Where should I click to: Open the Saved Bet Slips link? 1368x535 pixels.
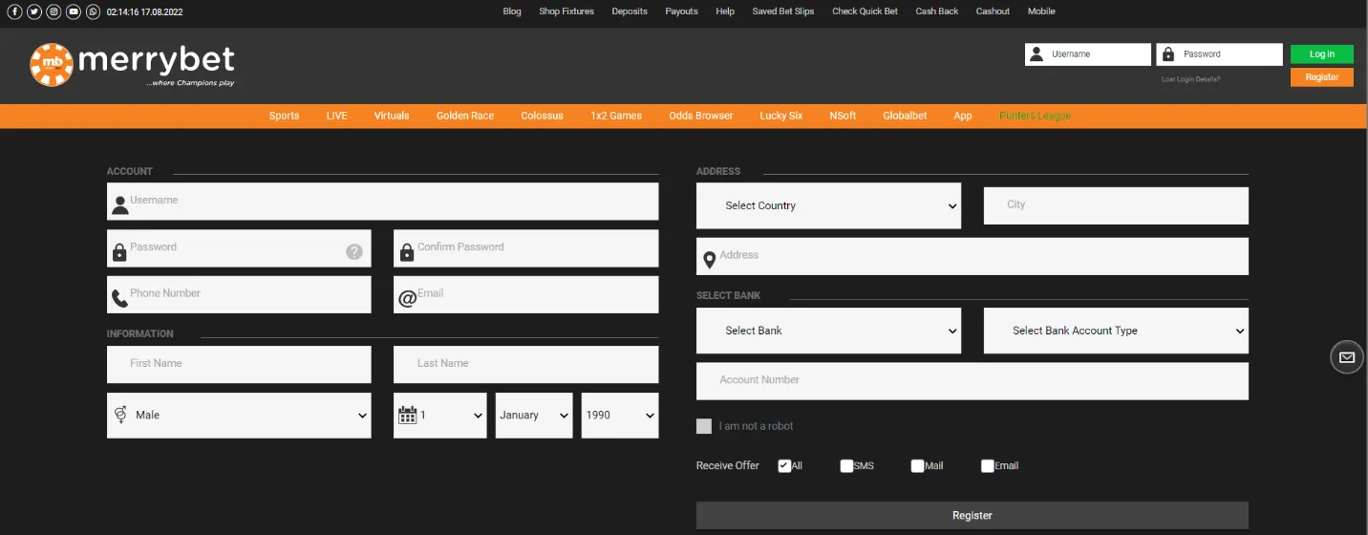point(783,11)
